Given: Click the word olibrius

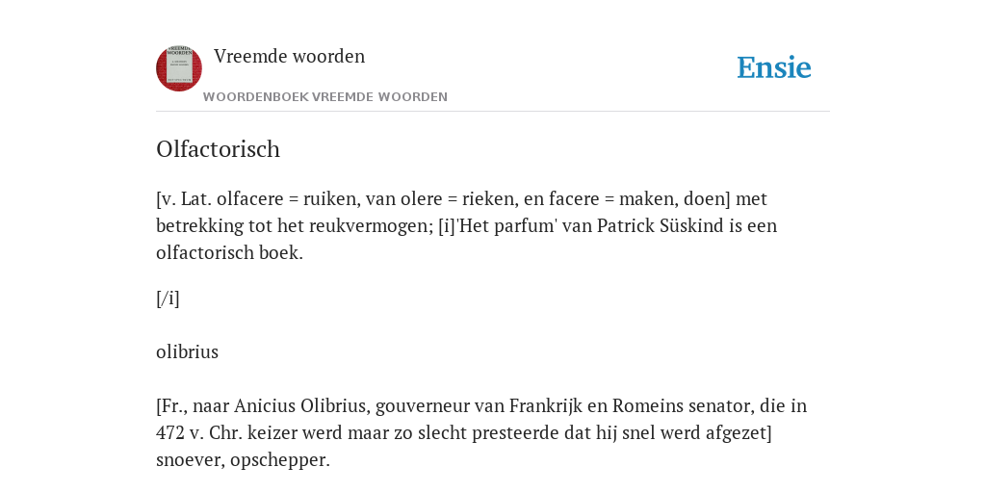Looking at the screenshot, I should tap(188, 351).
